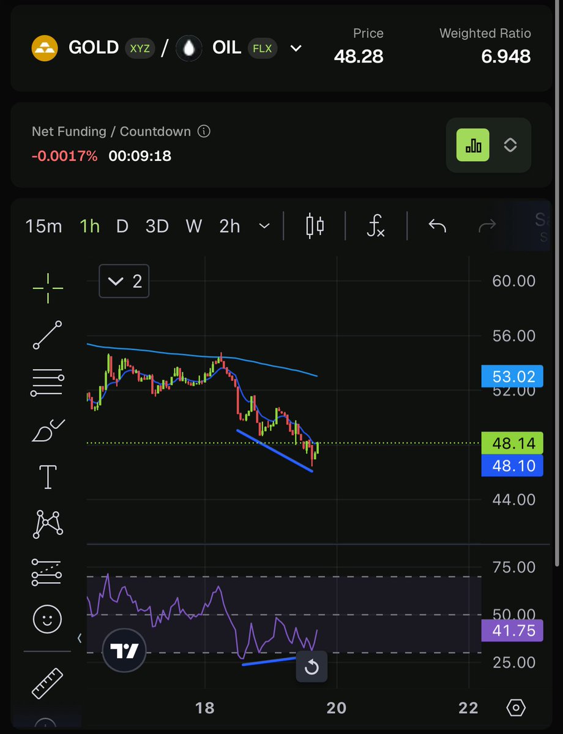Open the horizontal lines tool group
This screenshot has width=563, height=734.
pyautogui.click(x=47, y=383)
